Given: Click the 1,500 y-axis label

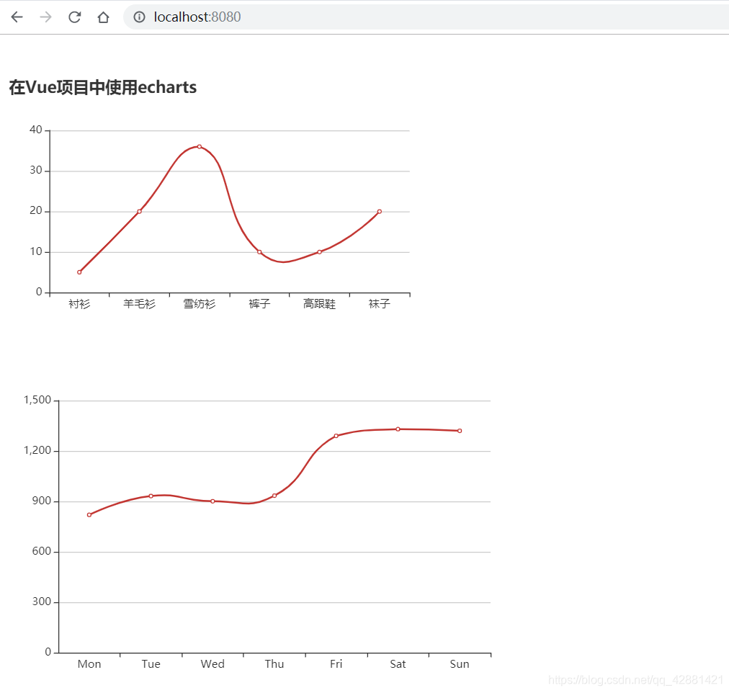Looking at the screenshot, I should pos(37,400).
